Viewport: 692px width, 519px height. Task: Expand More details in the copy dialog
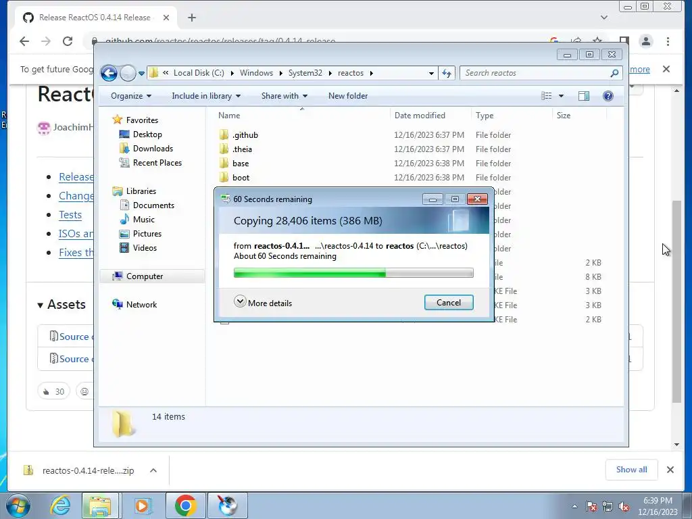[263, 303]
